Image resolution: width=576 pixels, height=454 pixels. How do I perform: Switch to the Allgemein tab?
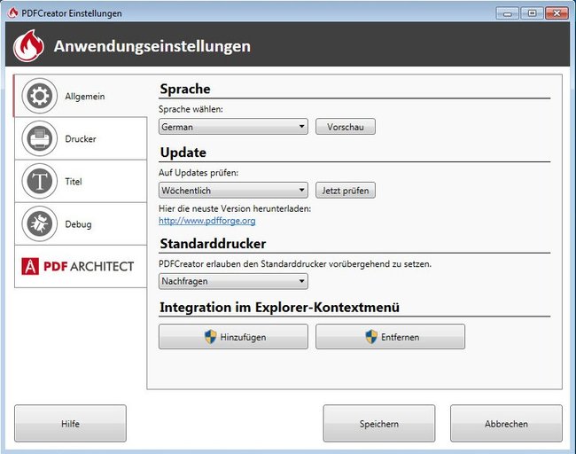pyautogui.click(x=81, y=96)
